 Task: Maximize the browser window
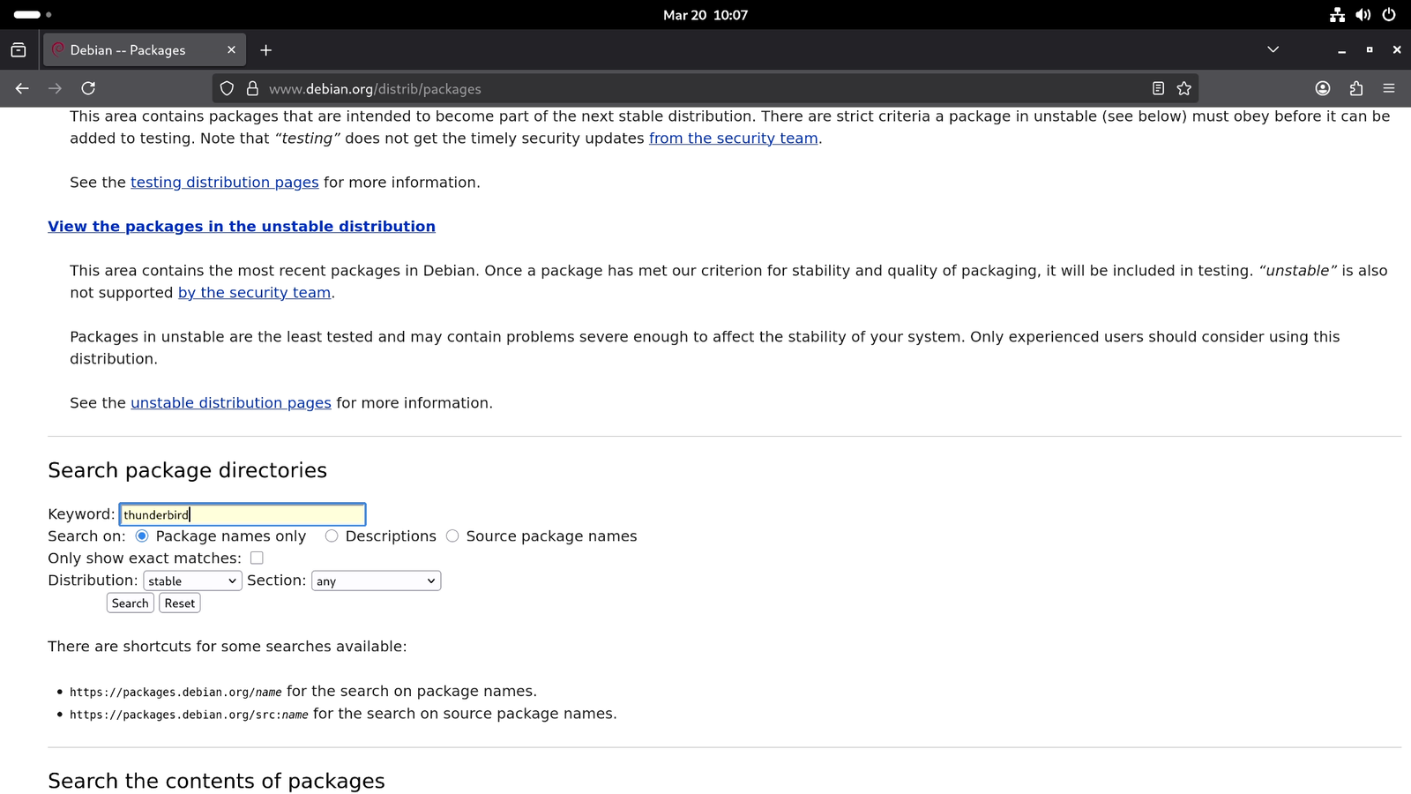(1370, 50)
